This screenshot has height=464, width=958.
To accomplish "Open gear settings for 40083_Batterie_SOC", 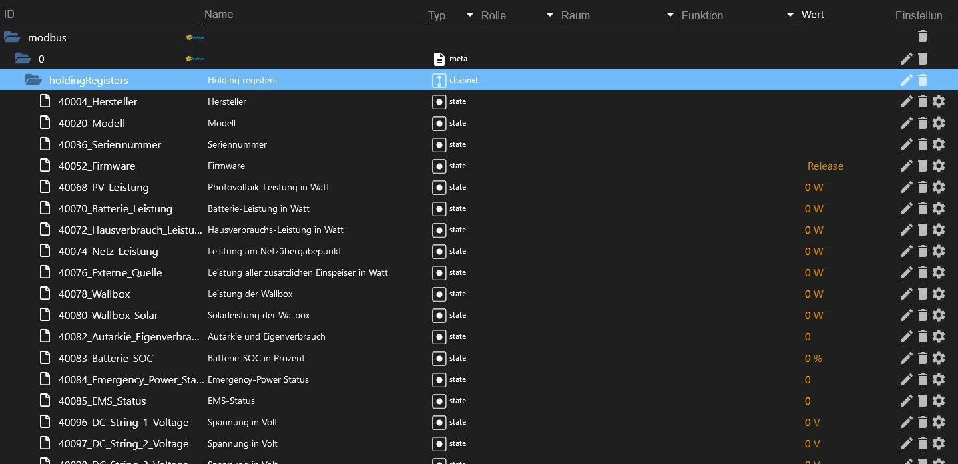I will coord(938,358).
